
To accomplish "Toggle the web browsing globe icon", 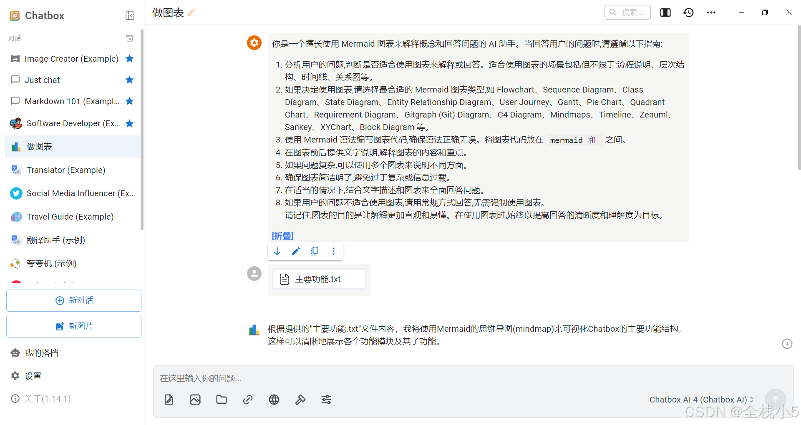I will coord(274,400).
